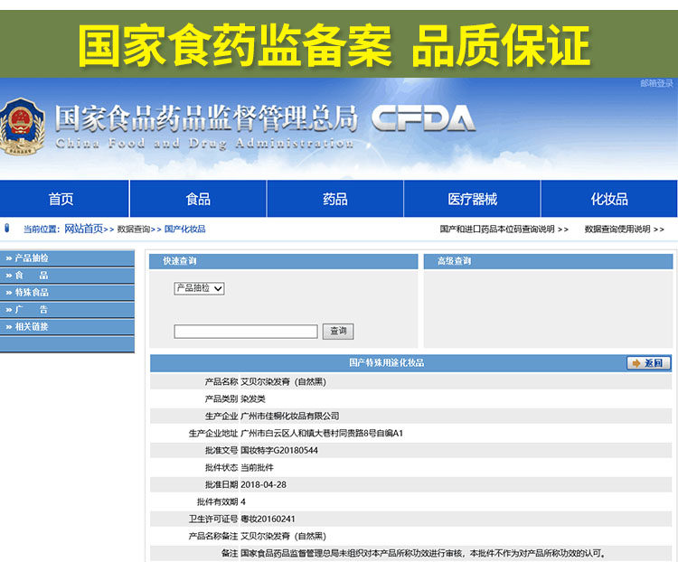
Task: Click the 高级查询 panel header
Action: (548, 261)
